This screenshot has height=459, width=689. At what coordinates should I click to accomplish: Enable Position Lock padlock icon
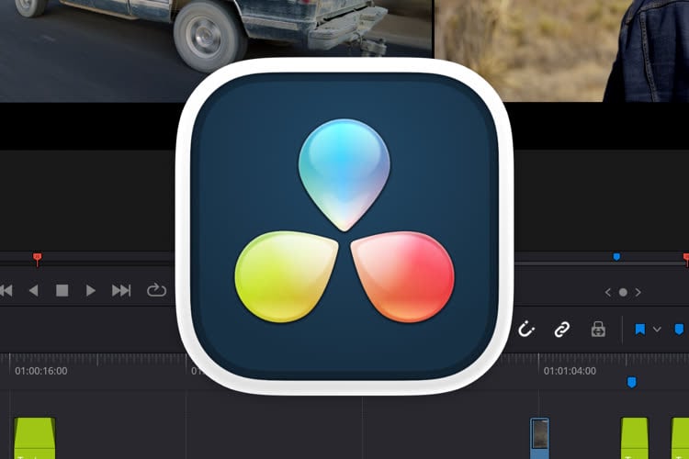(598, 329)
